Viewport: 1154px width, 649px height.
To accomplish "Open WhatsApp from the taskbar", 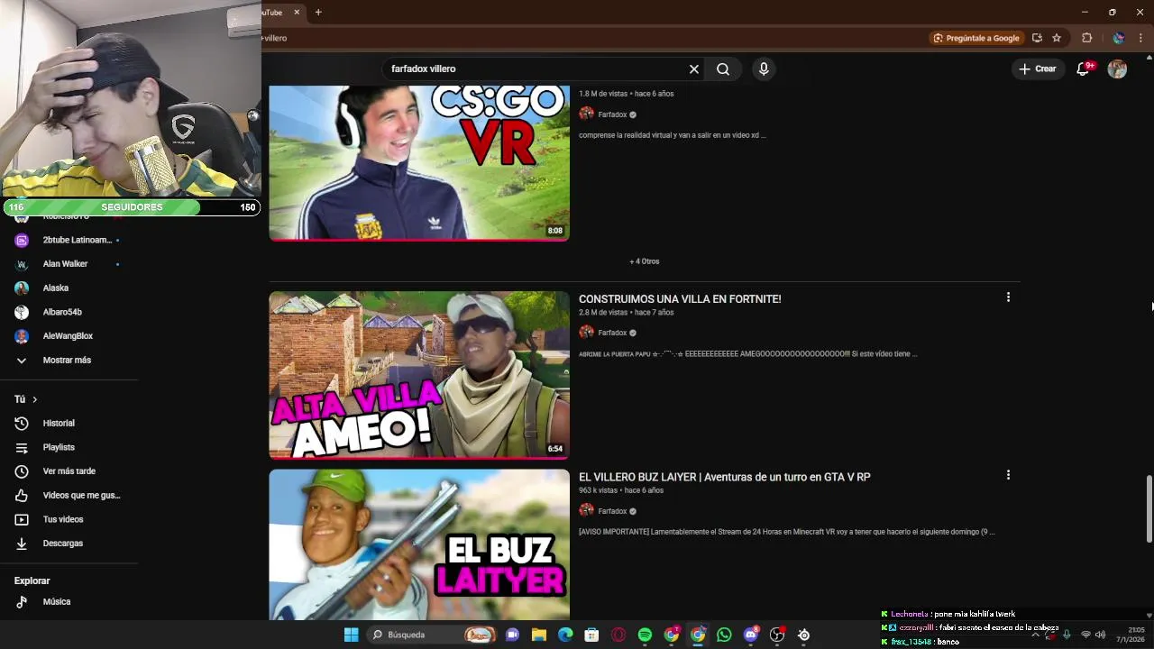I will pyautogui.click(x=724, y=635).
